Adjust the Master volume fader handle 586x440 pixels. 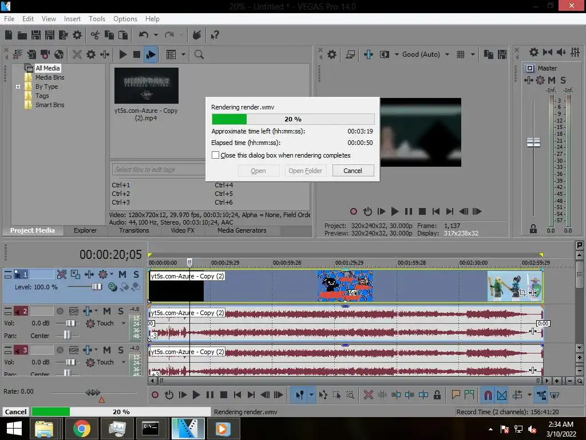point(533,142)
